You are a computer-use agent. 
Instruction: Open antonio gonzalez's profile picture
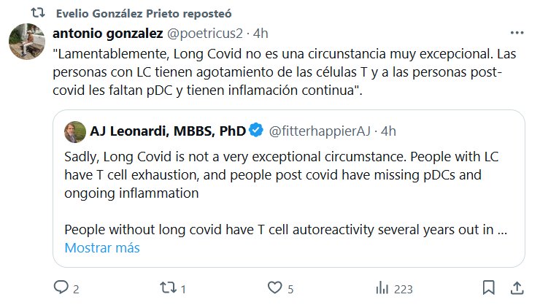(27, 45)
